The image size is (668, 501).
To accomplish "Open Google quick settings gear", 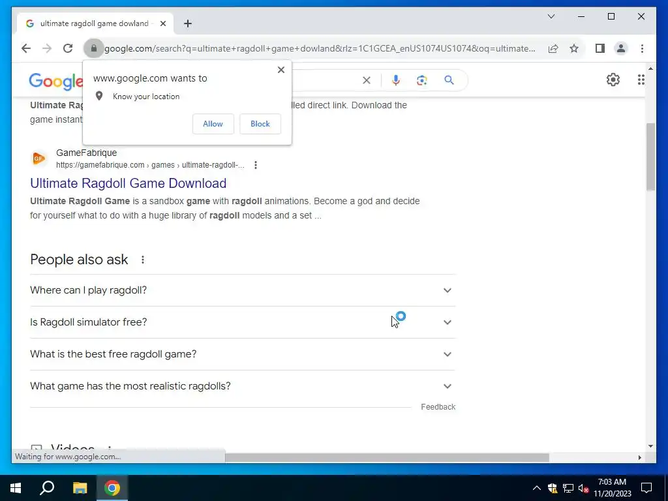I will tap(613, 80).
